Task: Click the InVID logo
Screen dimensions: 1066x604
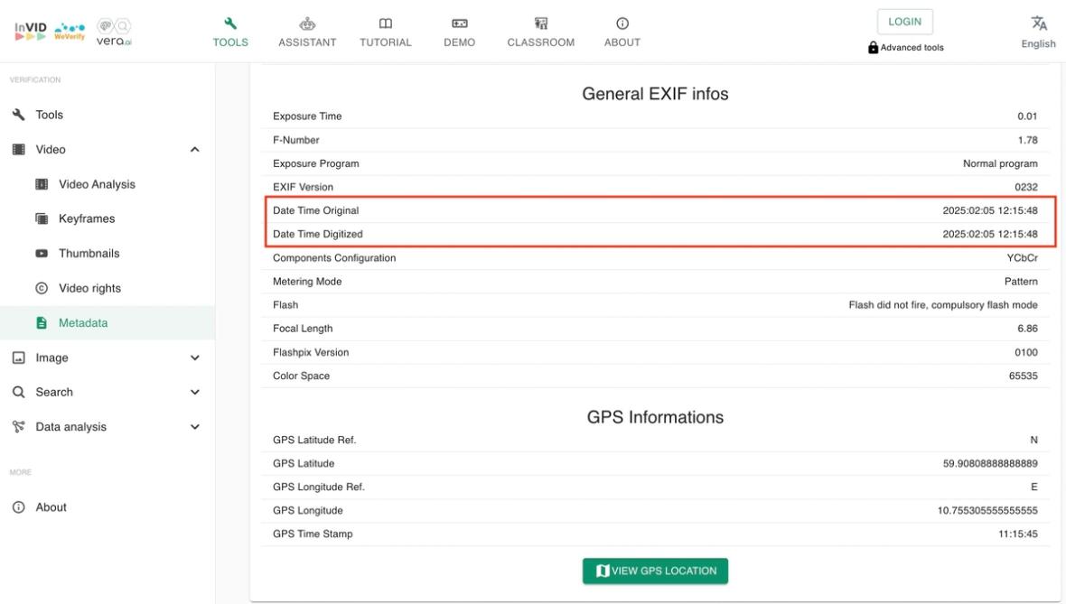Action: coord(31,32)
